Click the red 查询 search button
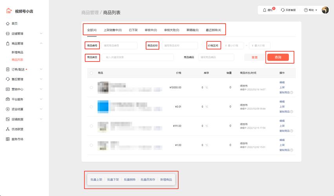This screenshot has height=196, width=334. click(x=278, y=57)
